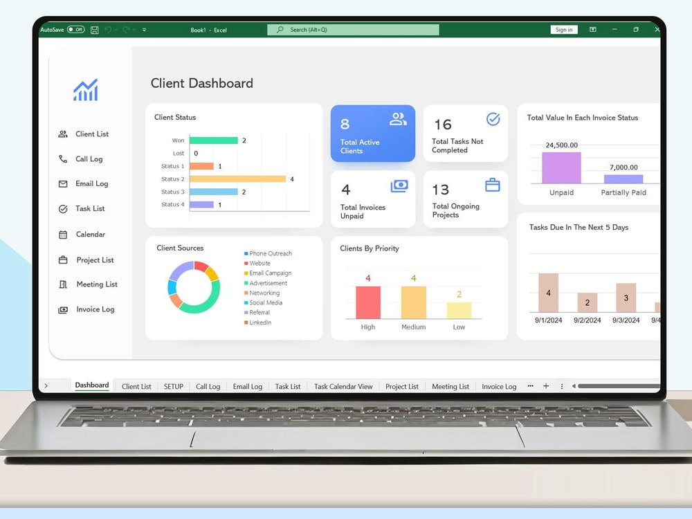692x519 pixels.
Task: Click the green Won bar in Client Status
Action: (x=214, y=140)
